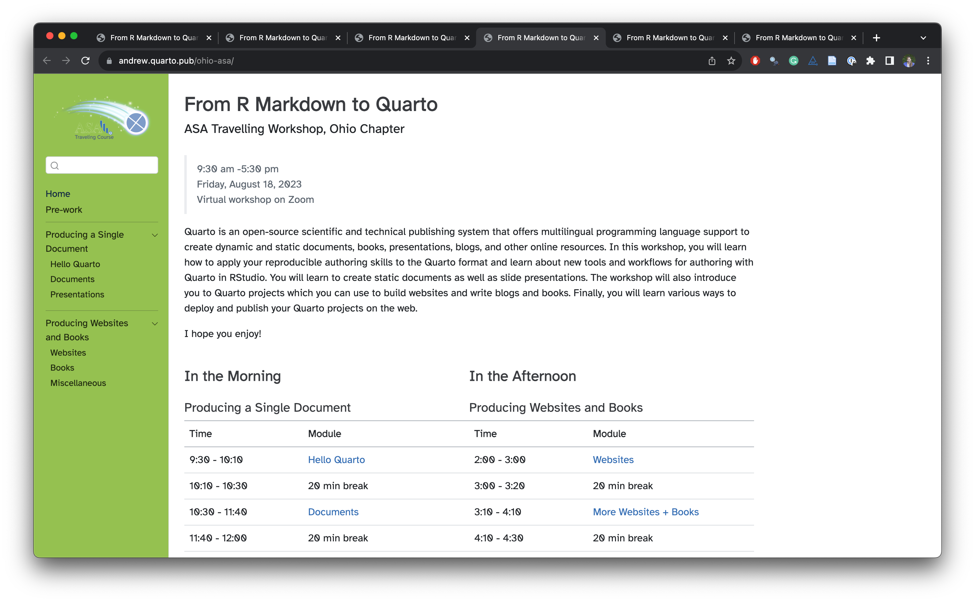Open the 1Password extension icon

pyautogui.click(x=851, y=61)
